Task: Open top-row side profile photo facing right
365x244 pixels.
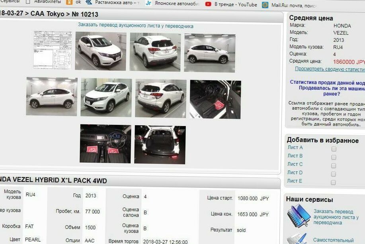Action: click(210, 53)
